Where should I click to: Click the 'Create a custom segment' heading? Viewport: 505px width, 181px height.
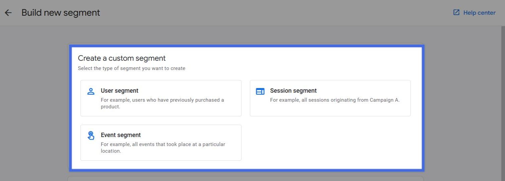(x=122, y=58)
